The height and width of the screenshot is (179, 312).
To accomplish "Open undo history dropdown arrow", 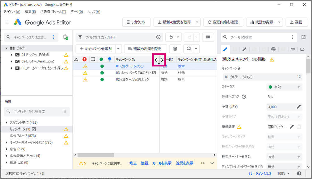I will point(178,37).
